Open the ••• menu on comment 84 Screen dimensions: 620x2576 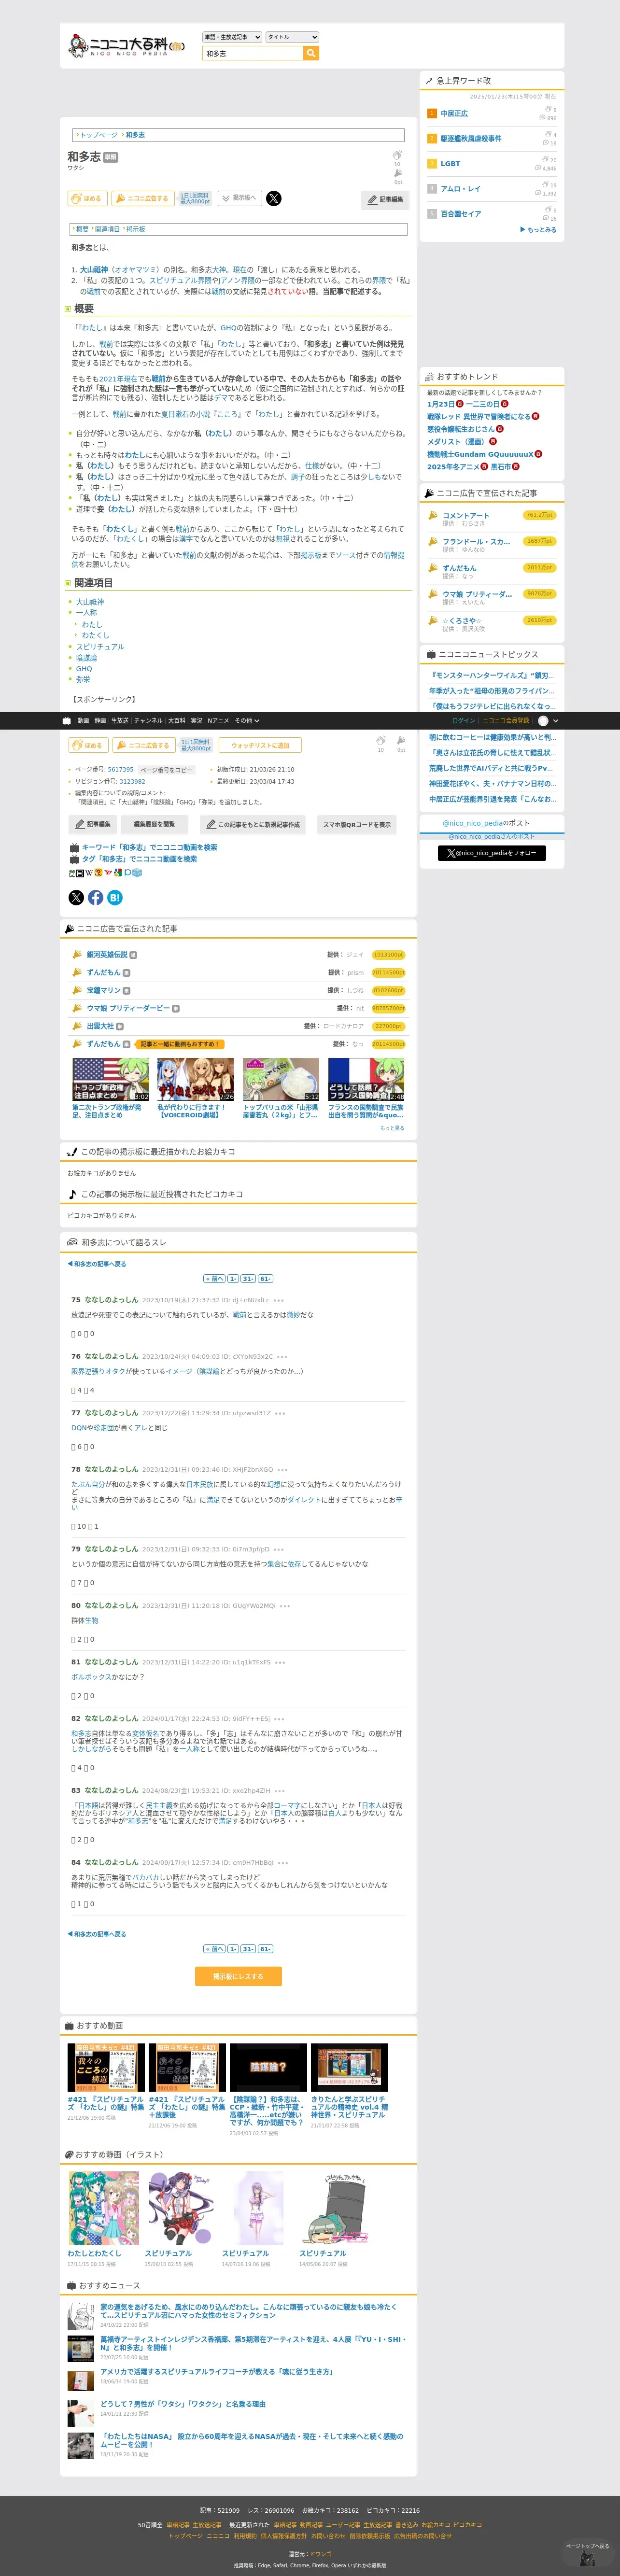[283, 1863]
